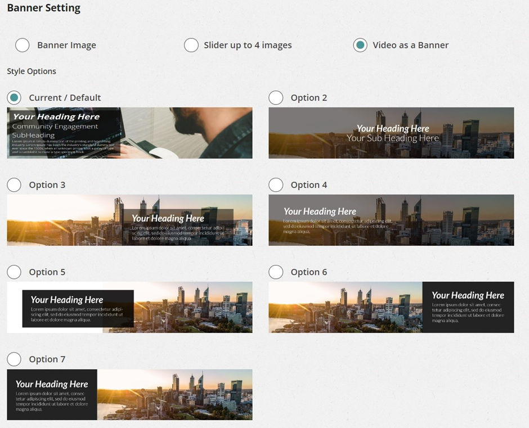Viewport: 529px width, 428px height.
Task: Click the Option 6 preview with right dark panel
Action: coord(391,308)
